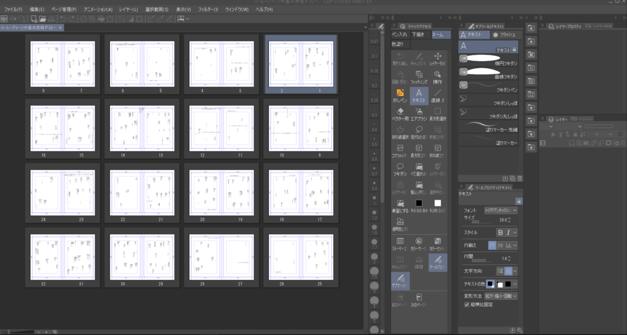The width and height of the screenshot is (627, 335).
Task: Click the new document icon in toolbar
Action: click(33, 19)
